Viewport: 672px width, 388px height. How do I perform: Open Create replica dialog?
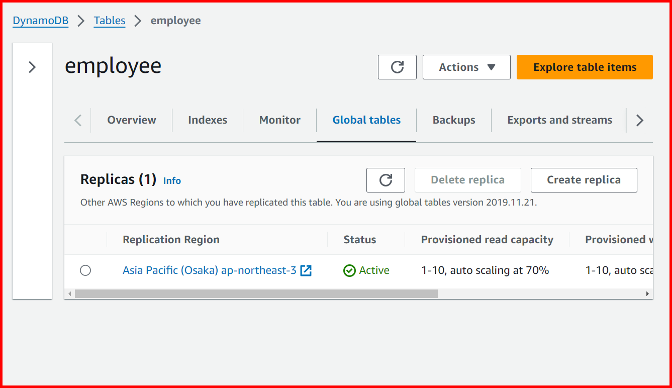(x=584, y=180)
